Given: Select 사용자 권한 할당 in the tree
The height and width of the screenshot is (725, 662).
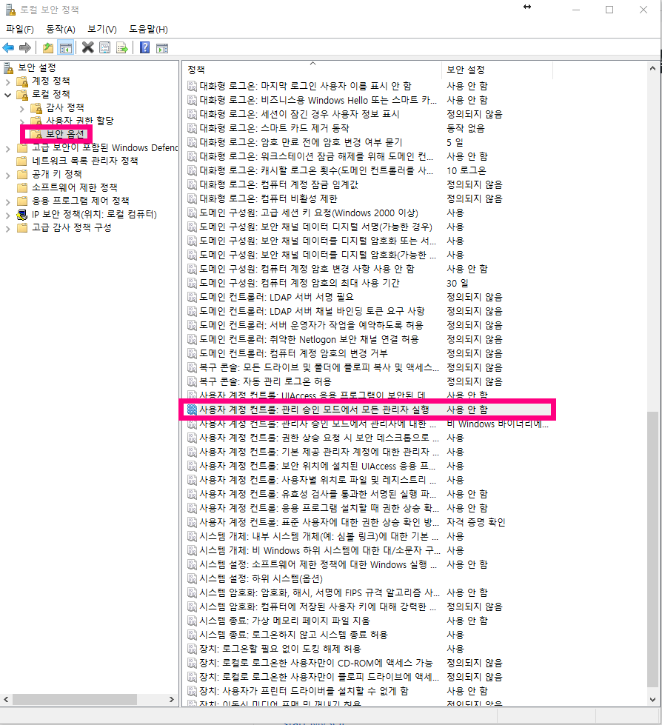Looking at the screenshot, I should tap(79, 121).
